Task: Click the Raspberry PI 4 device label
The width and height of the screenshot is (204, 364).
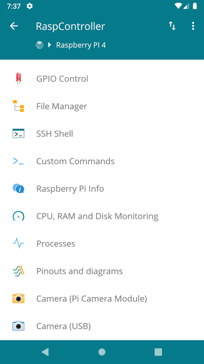Action: [81, 45]
